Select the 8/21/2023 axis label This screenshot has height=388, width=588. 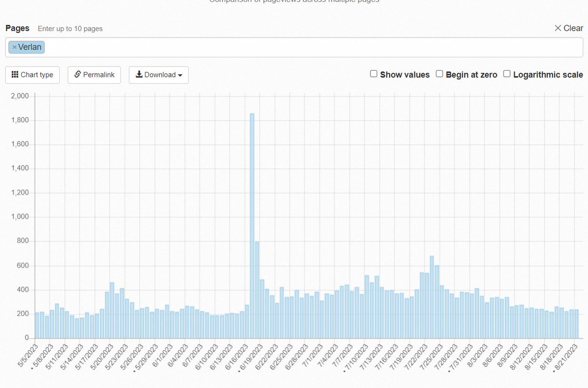click(566, 357)
